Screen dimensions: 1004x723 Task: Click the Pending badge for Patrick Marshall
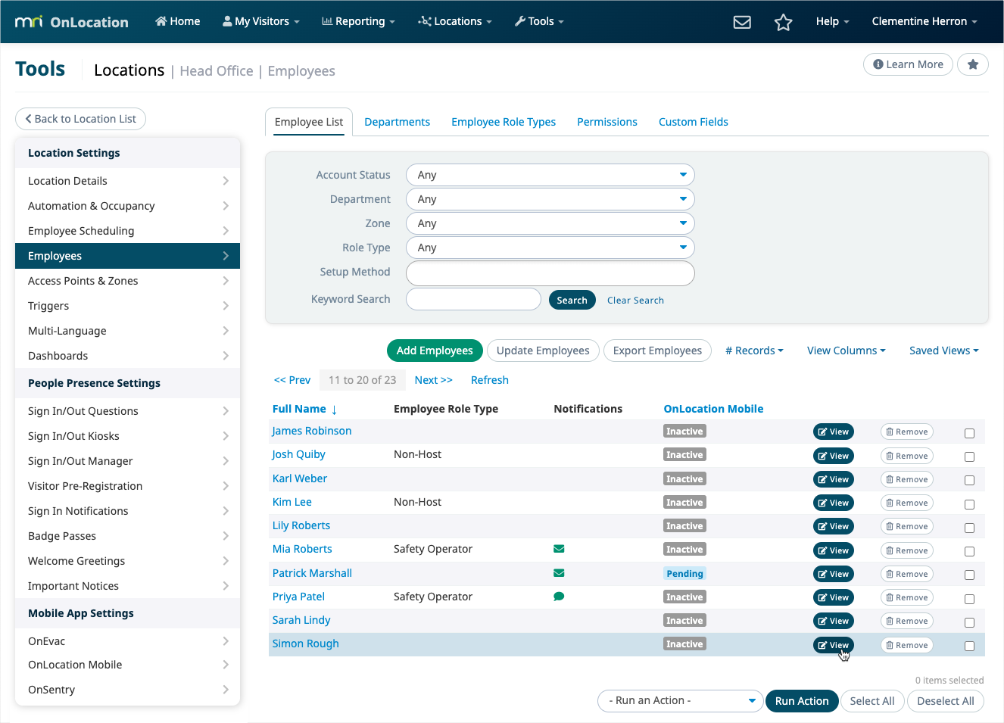[x=684, y=574]
